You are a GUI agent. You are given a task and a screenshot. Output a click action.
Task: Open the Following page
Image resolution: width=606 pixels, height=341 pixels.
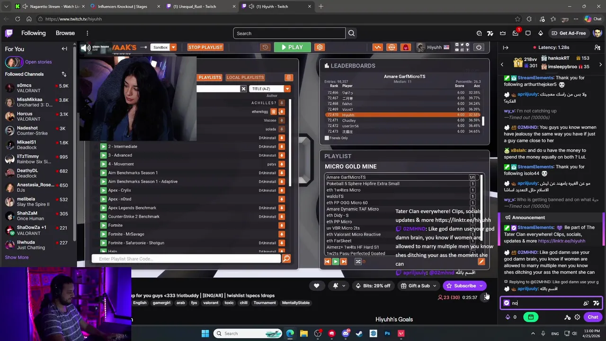click(x=34, y=33)
